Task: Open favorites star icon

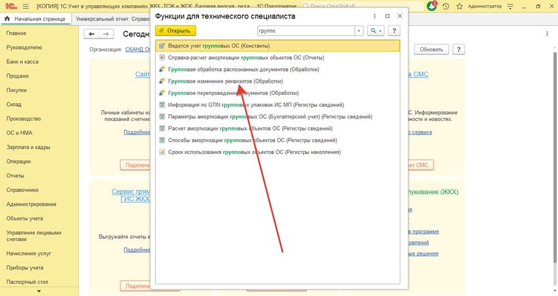Action: 459,6
